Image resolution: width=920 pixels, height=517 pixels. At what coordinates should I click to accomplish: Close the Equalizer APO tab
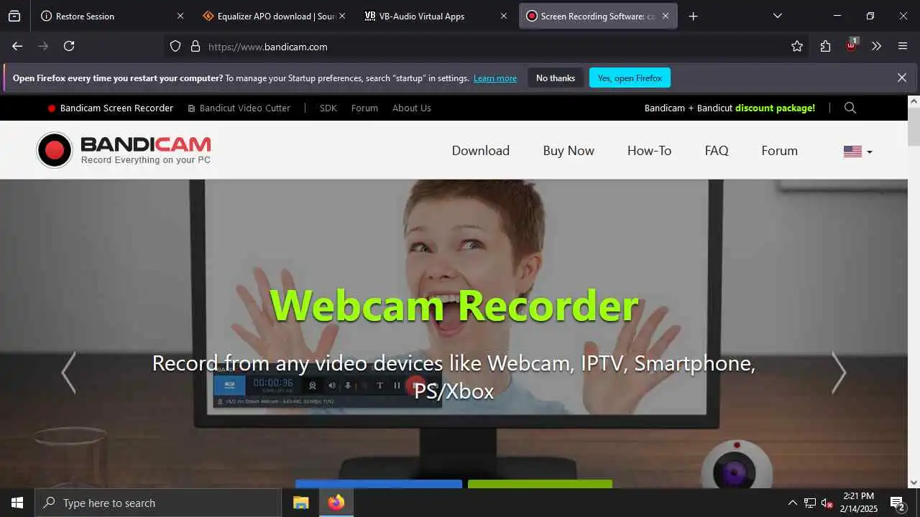click(342, 16)
